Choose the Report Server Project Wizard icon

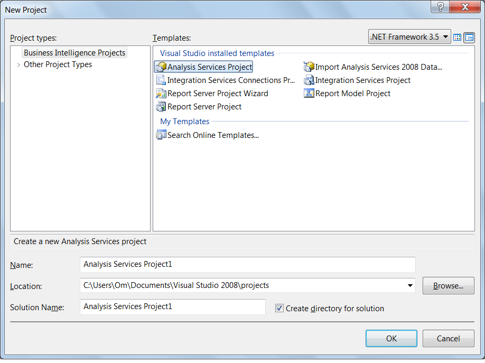point(161,93)
